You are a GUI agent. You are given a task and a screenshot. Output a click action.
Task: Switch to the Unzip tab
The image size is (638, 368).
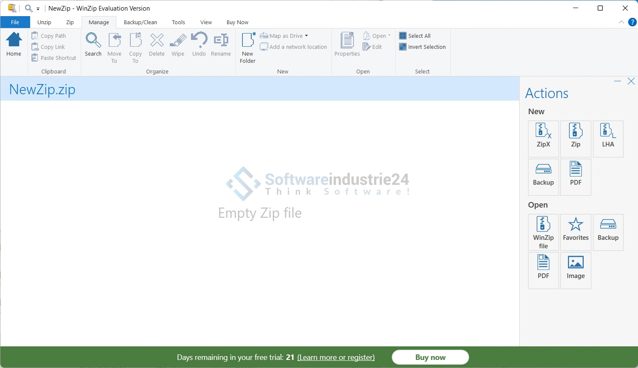click(x=44, y=22)
